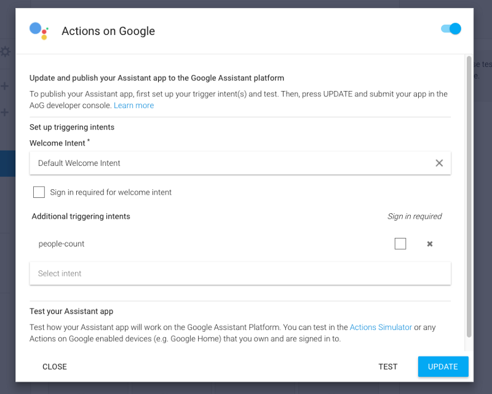This screenshot has width=492, height=394.
Task: Click the upper plus icon in left sidebar
Action: click(x=5, y=86)
